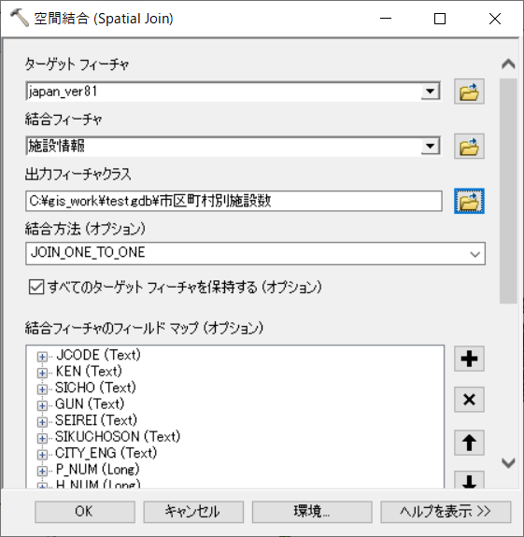Select the KEN (Text) field row
Image resolution: width=524 pixels, height=537 pixels.
click(x=89, y=372)
